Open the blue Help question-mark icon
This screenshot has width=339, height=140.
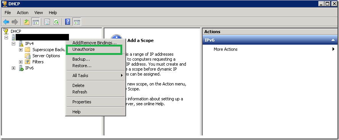67,22
